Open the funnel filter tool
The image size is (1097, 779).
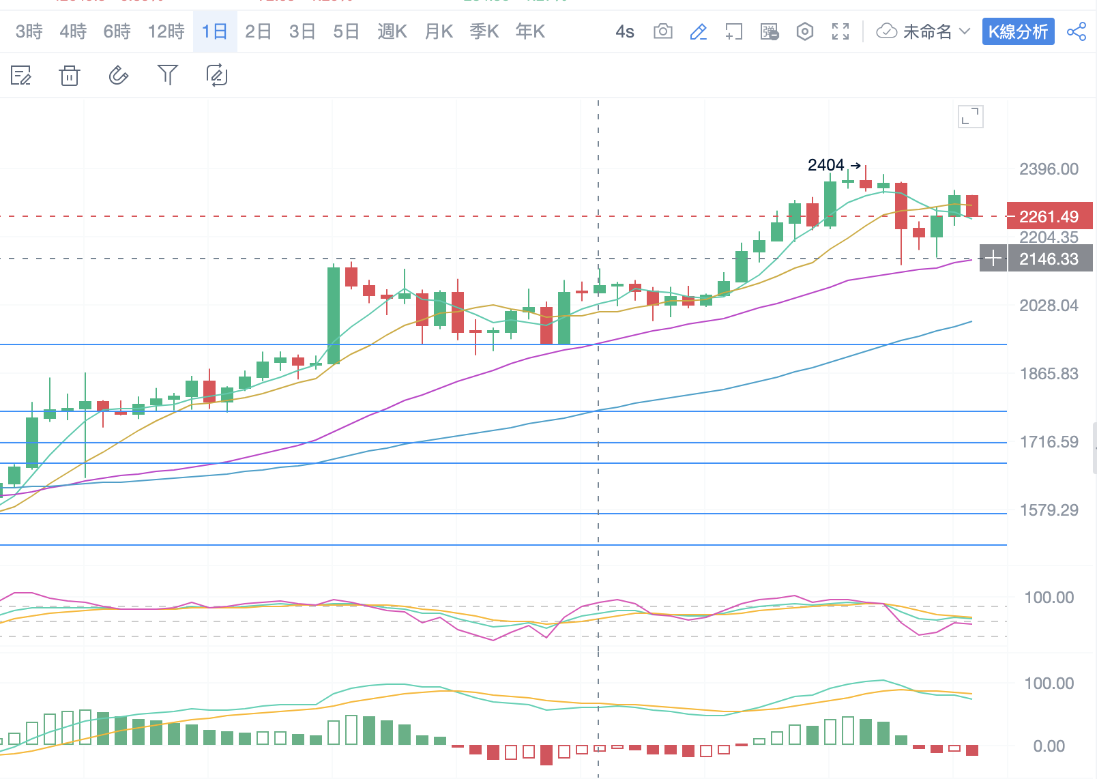click(x=167, y=75)
